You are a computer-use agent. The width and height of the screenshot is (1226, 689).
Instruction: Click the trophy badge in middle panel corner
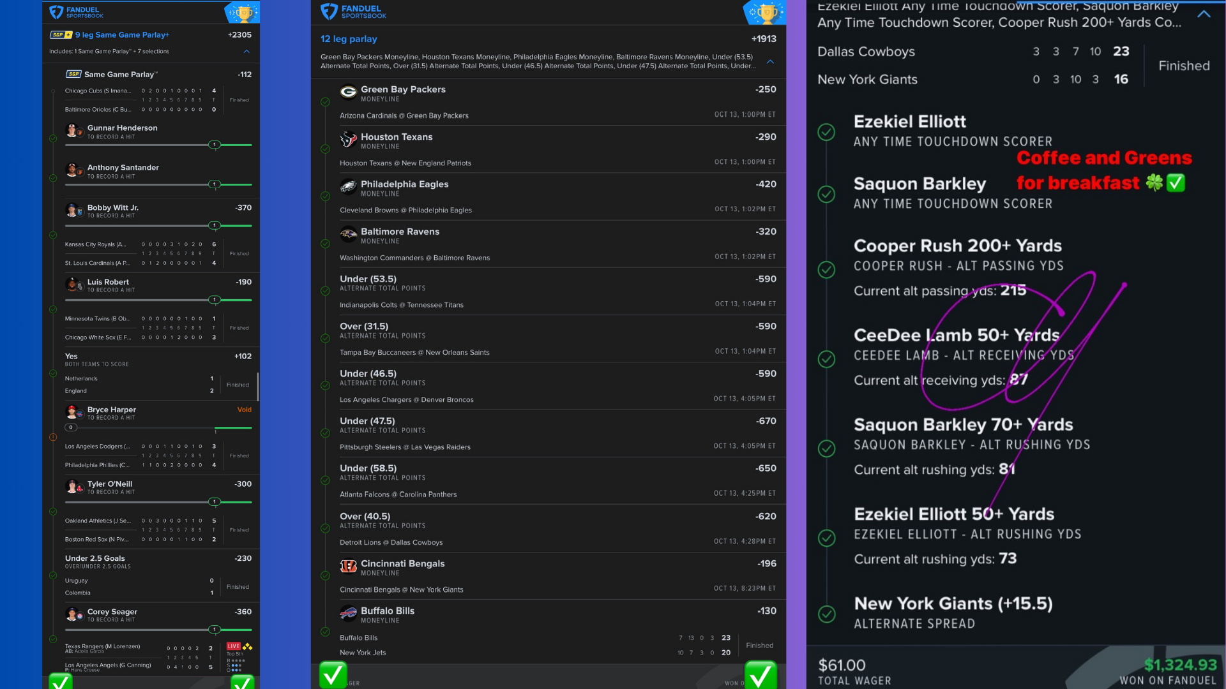point(766,12)
